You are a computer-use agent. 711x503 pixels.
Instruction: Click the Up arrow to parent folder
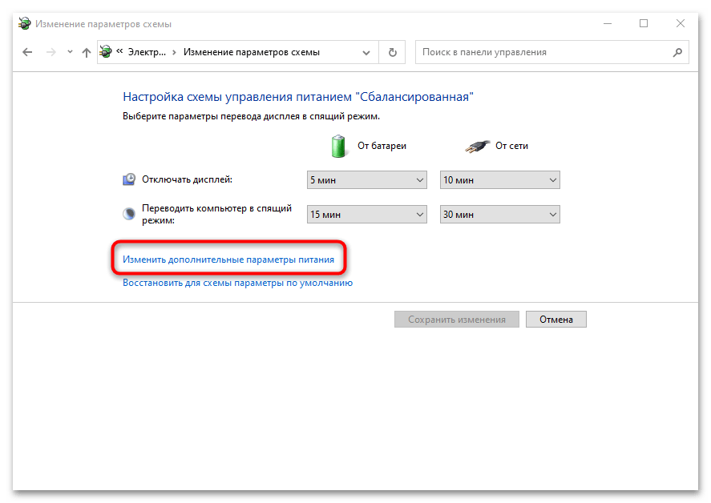tap(87, 53)
